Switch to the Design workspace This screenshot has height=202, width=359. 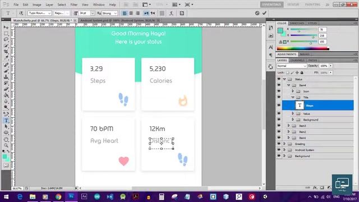(293, 4)
